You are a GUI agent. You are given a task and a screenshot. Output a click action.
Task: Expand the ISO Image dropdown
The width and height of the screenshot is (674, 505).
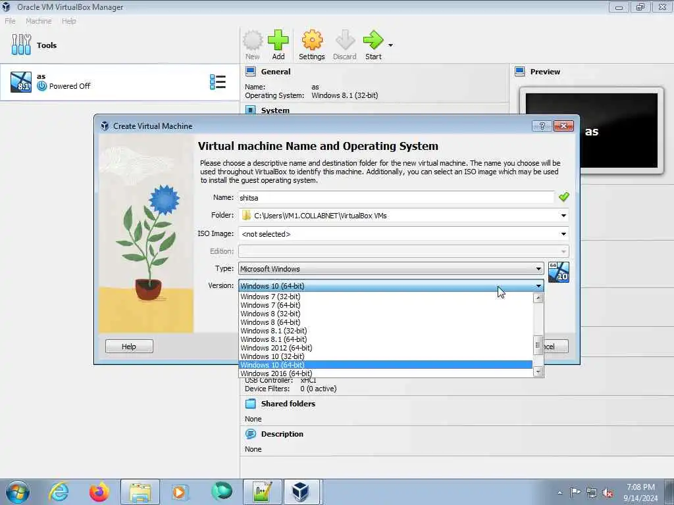[x=563, y=234]
